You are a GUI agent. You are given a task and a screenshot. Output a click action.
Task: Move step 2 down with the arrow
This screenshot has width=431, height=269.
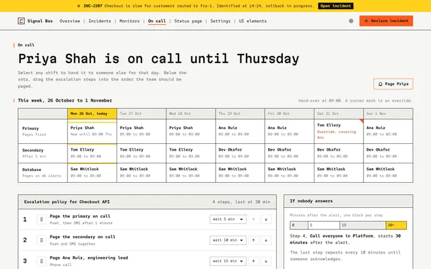click(x=266, y=240)
